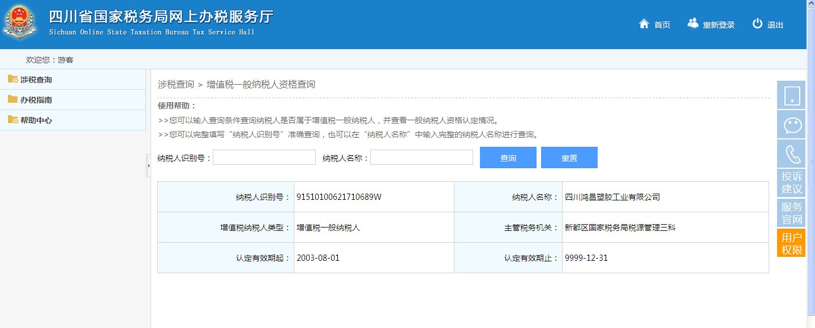This screenshot has height=328, width=815.
Task: Collapse the left sidebar using the splitter arrow
Action: pos(148,166)
